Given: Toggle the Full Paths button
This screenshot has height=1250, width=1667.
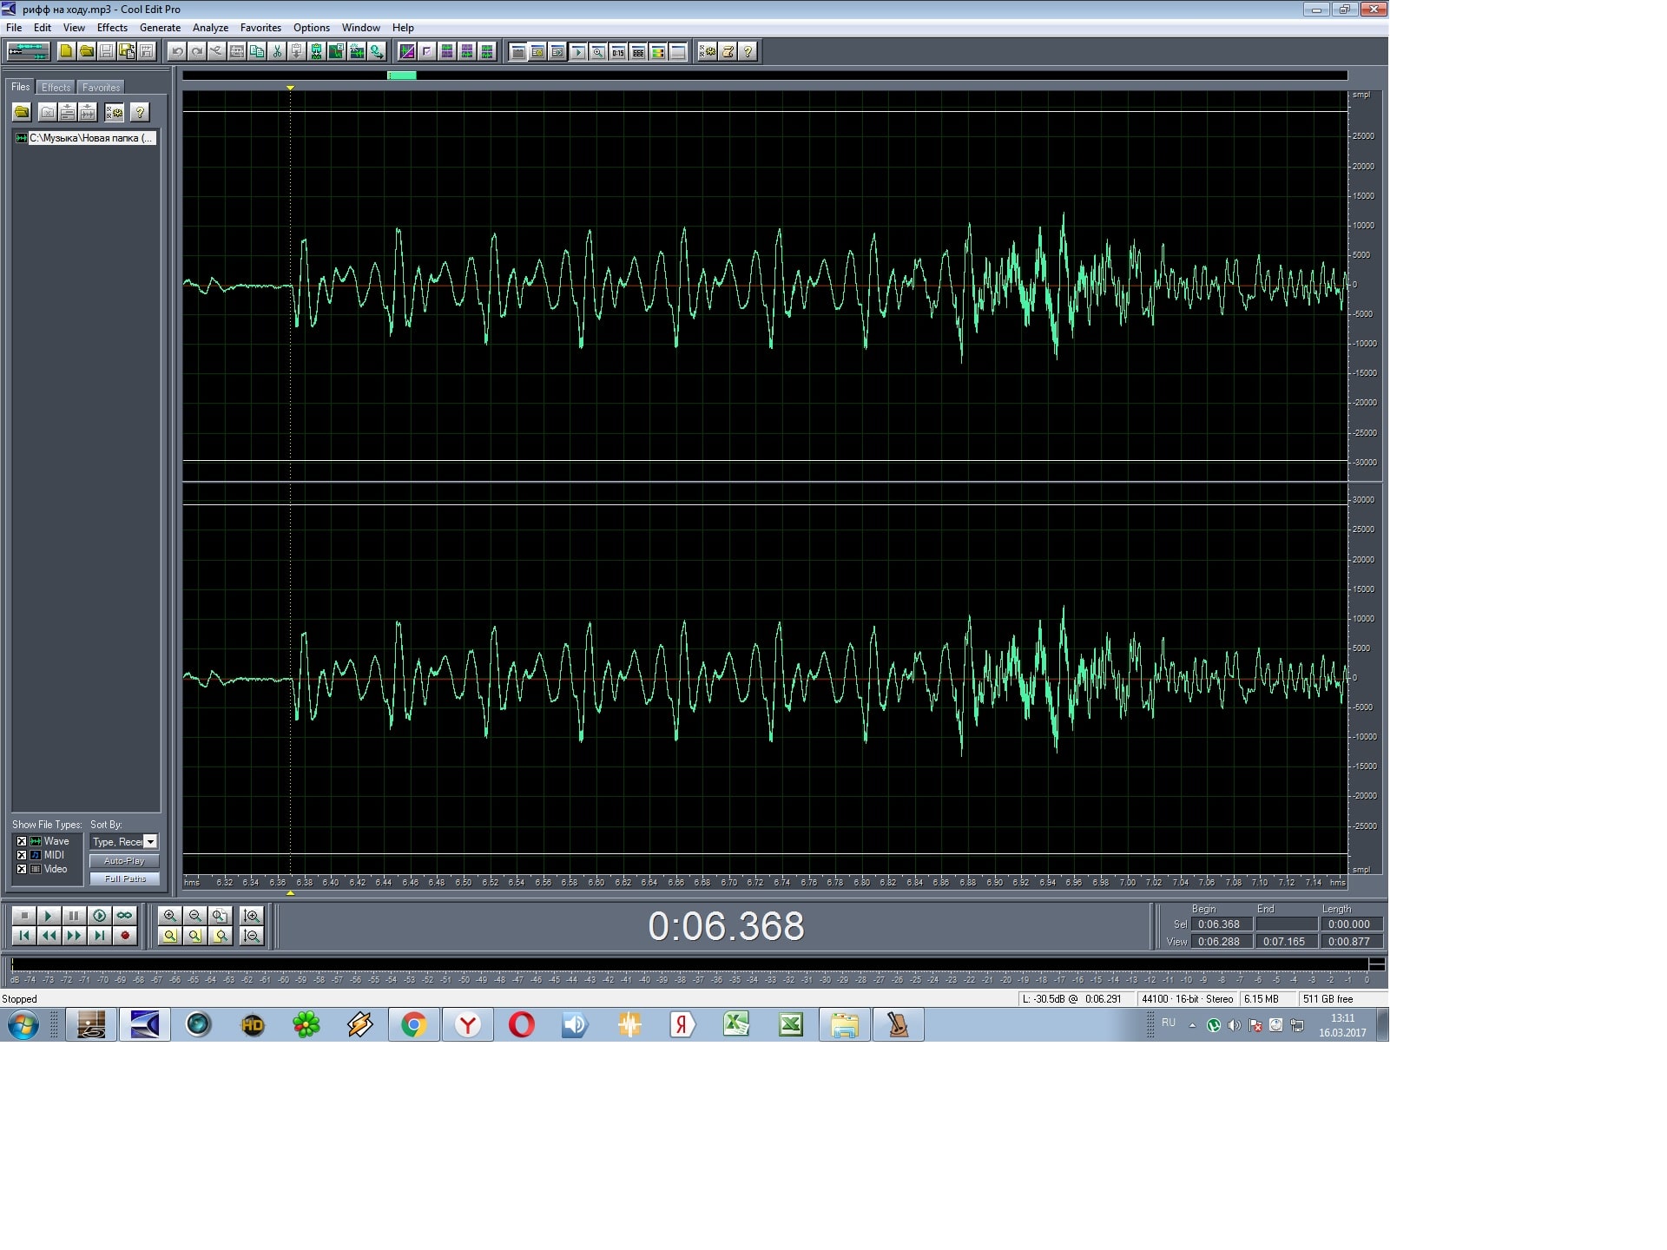Looking at the screenshot, I should (124, 878).
